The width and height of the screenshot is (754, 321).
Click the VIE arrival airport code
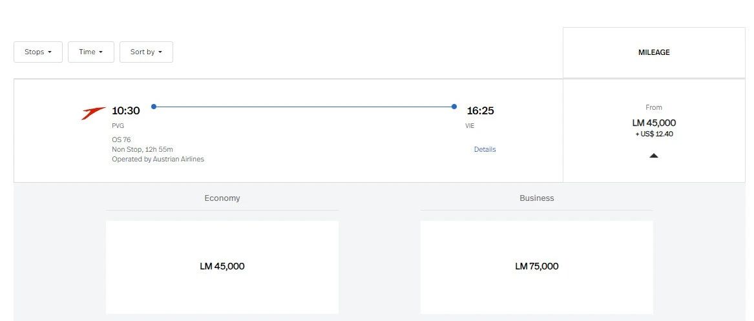pyautogui.click(x=470, y=126)
